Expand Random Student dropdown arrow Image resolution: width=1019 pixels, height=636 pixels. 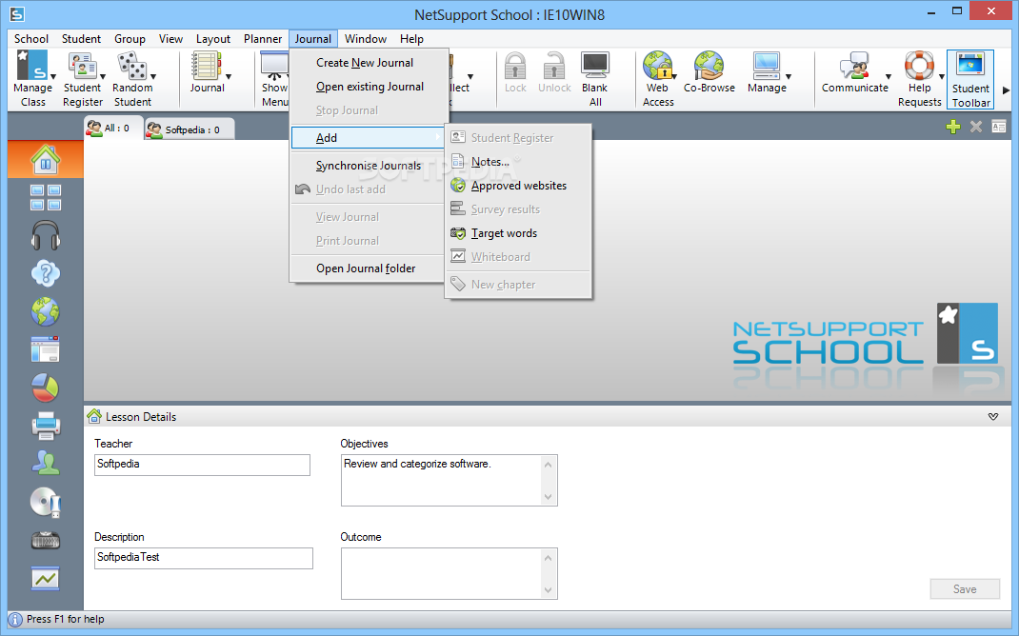153,77
